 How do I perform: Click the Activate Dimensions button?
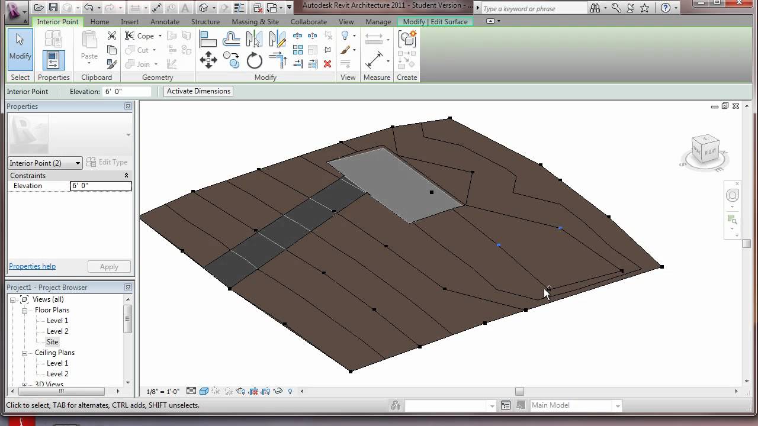pos(198,91)
